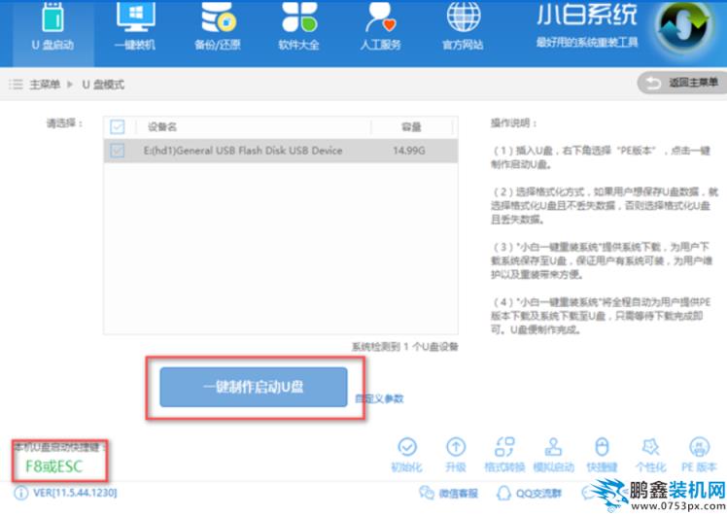727x516 pixels.
Task: Open 微信客服 link
Action: coord(448,494)
